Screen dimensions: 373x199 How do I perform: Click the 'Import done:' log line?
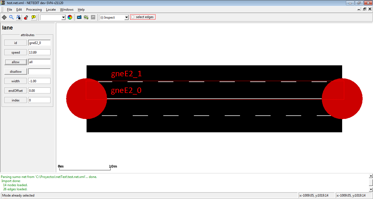click(x=11, y=181)
